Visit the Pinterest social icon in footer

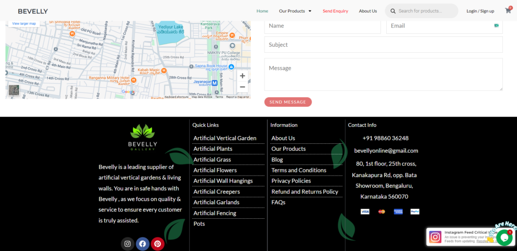[158, 244]
